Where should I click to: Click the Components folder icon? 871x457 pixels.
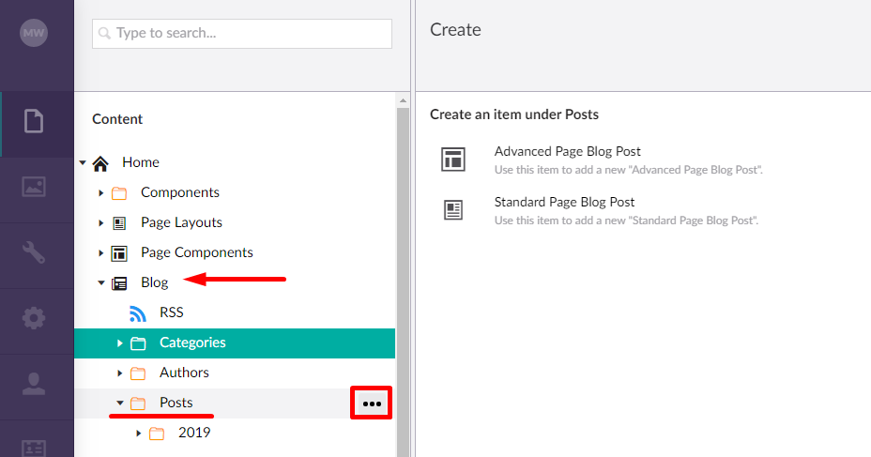[119, 193]
